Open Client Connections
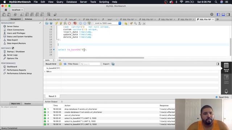The image size is (232, 130). click(16, 30)
